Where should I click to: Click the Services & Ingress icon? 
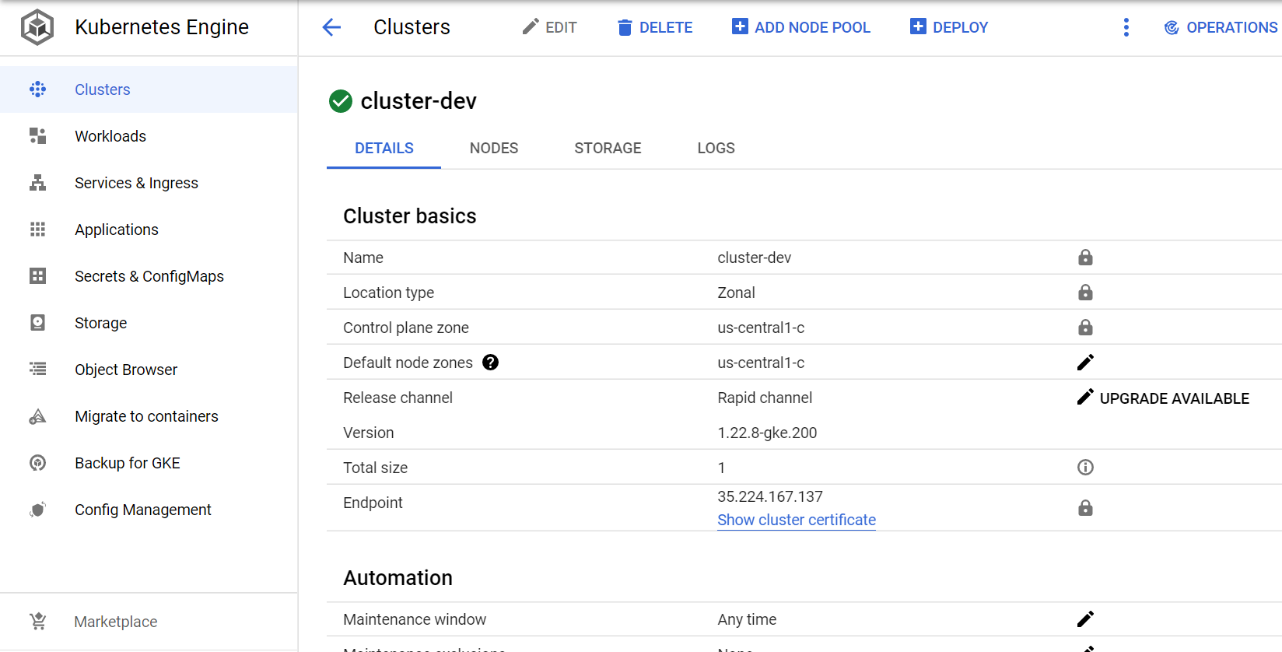(x=37, y=183)
